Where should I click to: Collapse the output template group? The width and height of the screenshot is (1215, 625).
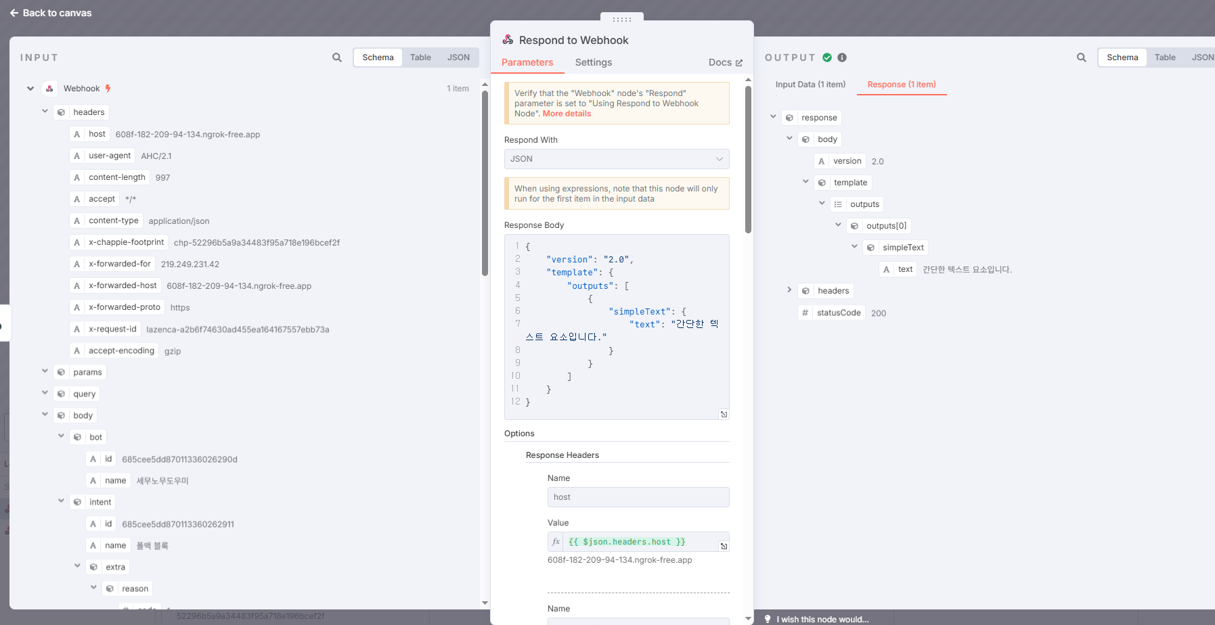tap(805, 181)
